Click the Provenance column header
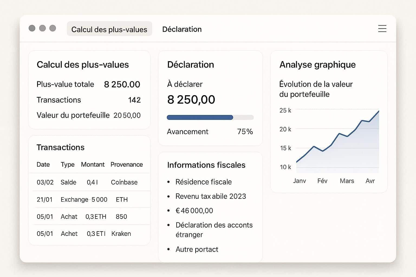 [x=126, y=164]
